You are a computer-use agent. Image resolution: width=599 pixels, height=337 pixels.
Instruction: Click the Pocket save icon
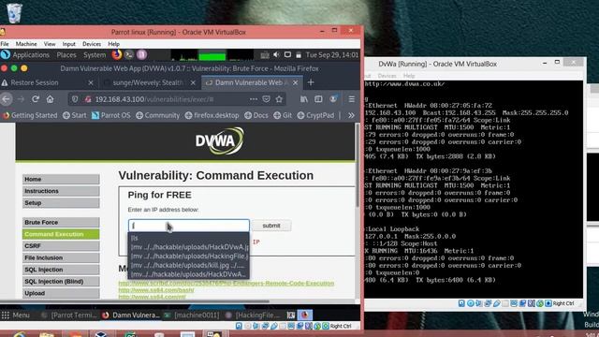click(266, 99)
